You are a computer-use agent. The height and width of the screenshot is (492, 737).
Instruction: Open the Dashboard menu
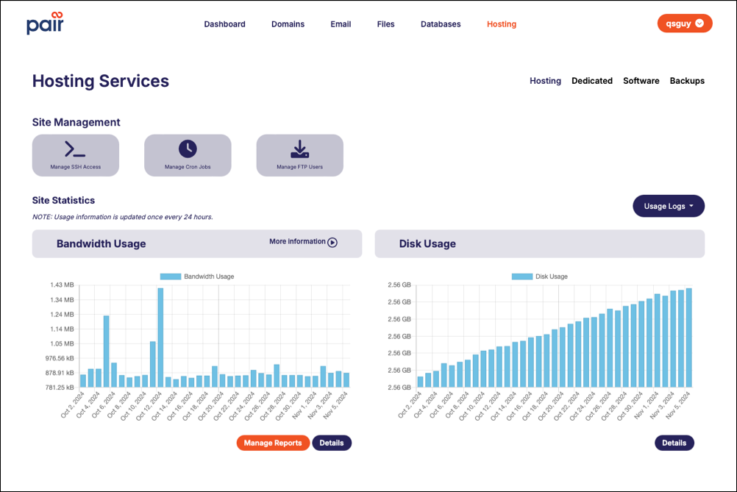224,24
